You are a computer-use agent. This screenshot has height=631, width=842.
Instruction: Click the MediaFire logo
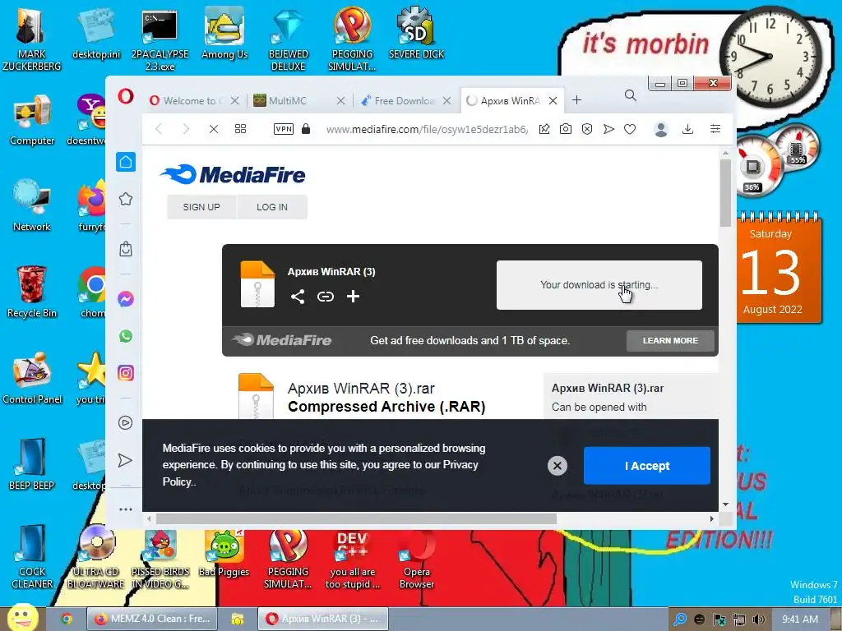click(233, 174)
